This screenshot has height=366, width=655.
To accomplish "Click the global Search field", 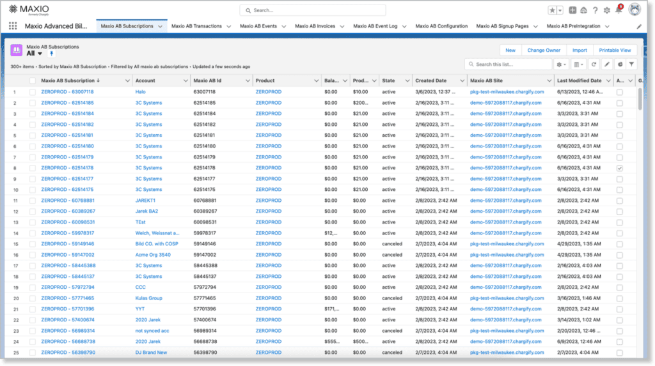I will pos(312,10).
